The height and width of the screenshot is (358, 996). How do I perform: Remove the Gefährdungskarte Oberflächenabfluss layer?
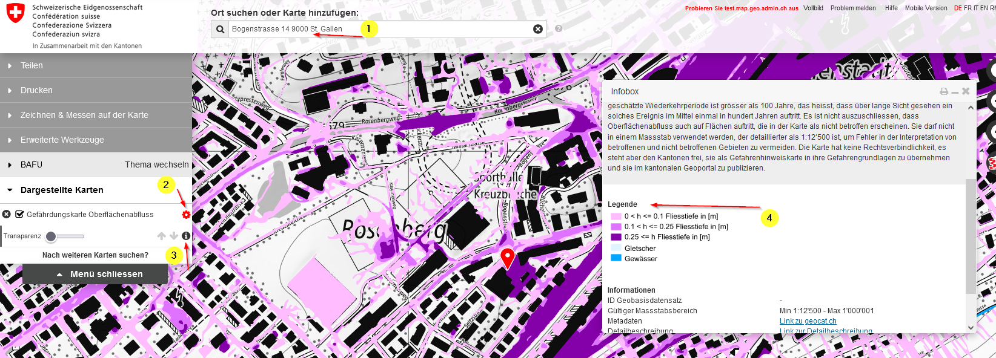click(7, 214)
